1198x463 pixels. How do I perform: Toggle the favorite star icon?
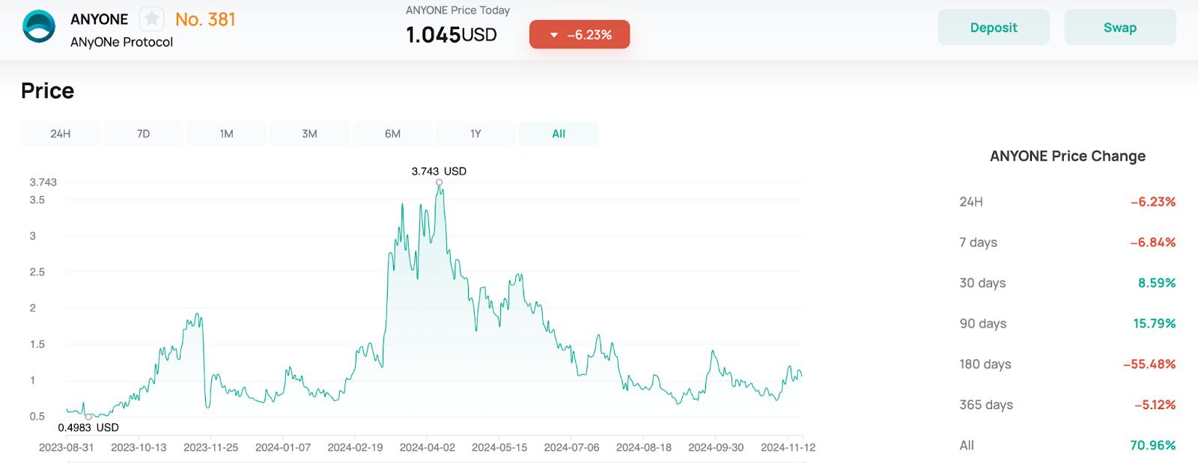pyautogui.click(x=152, y=19)
